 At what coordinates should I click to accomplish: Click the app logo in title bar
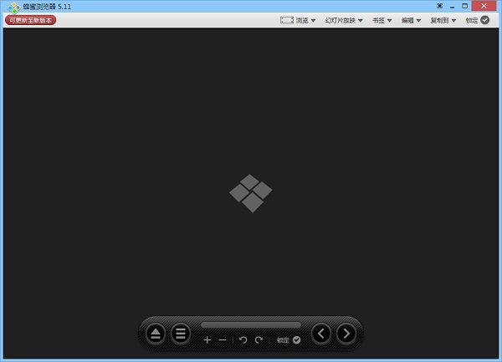[13, 7]
